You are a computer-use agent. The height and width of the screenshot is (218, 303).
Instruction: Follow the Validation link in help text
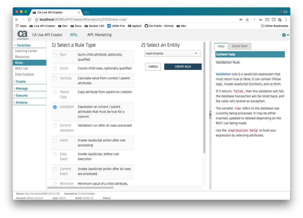point(223,74)
